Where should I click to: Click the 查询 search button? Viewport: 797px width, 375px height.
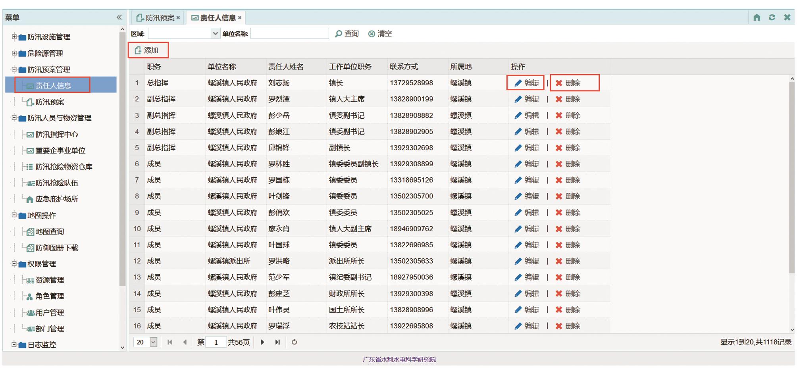pos(347,34)
